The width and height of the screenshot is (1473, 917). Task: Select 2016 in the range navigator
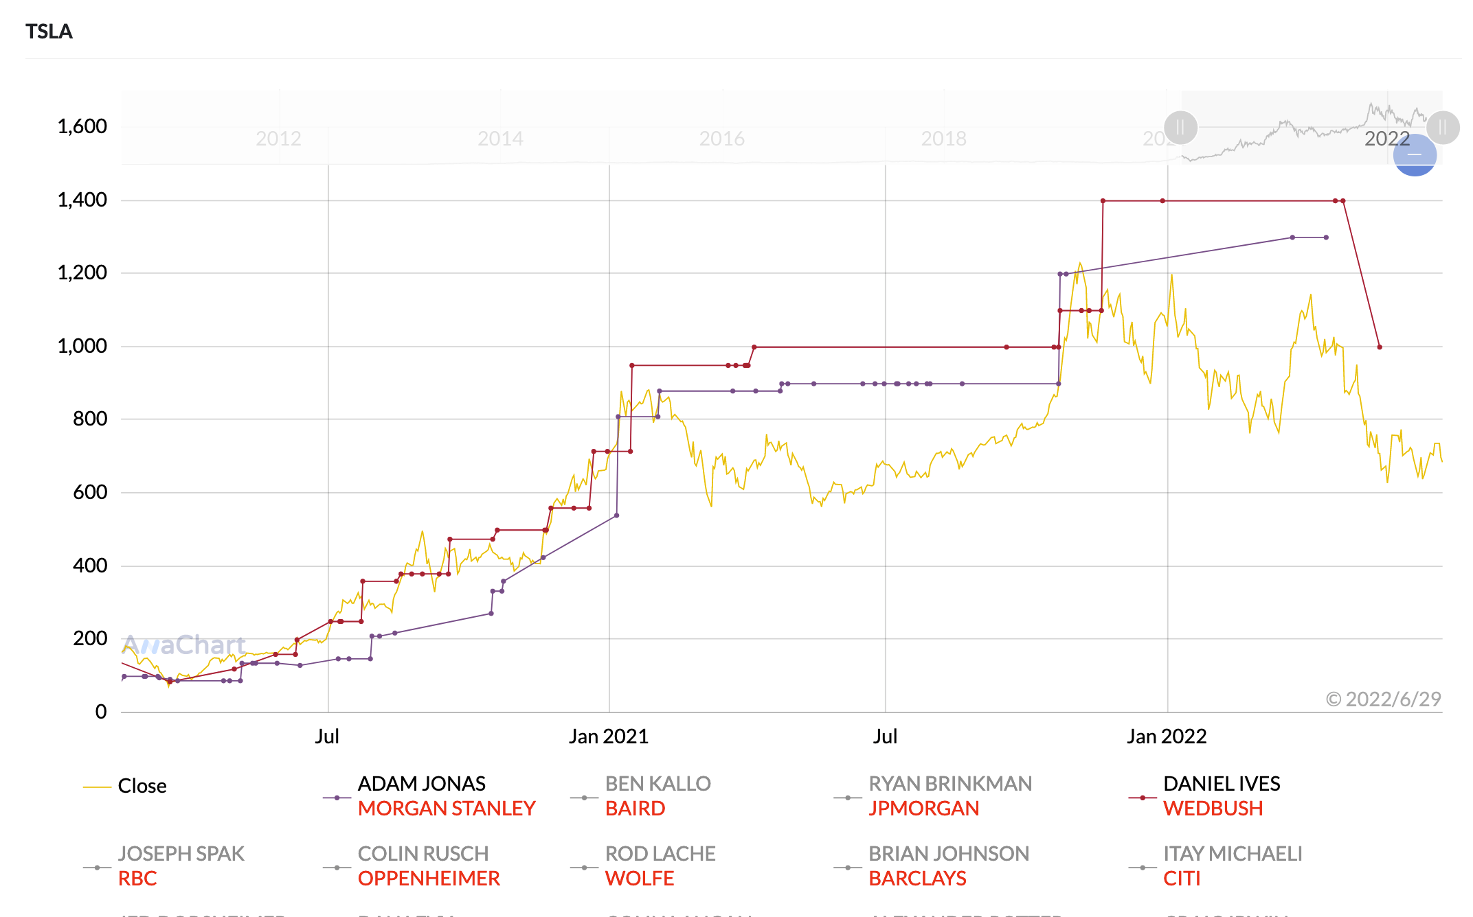[x=721, y=139]
